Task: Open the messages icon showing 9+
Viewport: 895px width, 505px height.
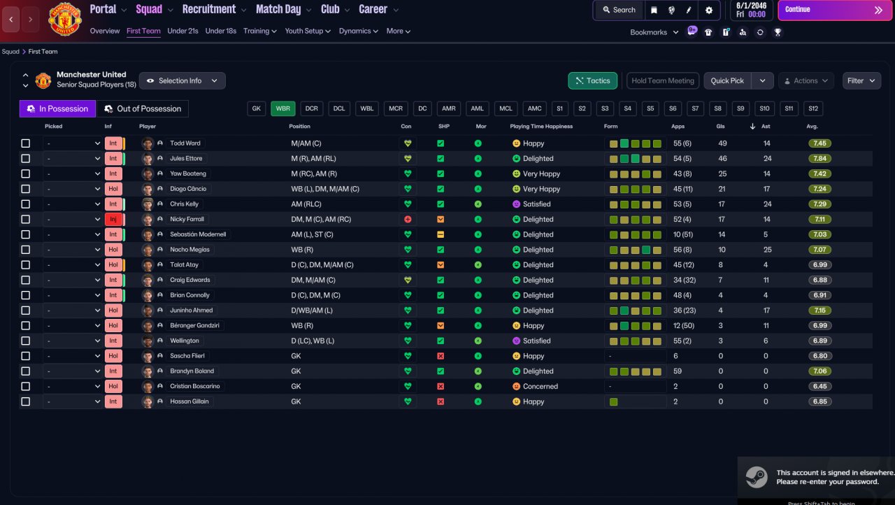Action: (692, 31)
